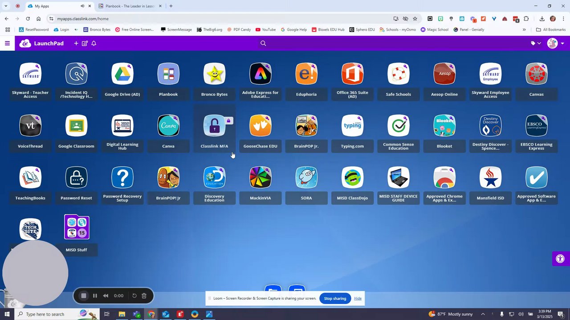Open MISD ClassDojo app

(352, 178)
